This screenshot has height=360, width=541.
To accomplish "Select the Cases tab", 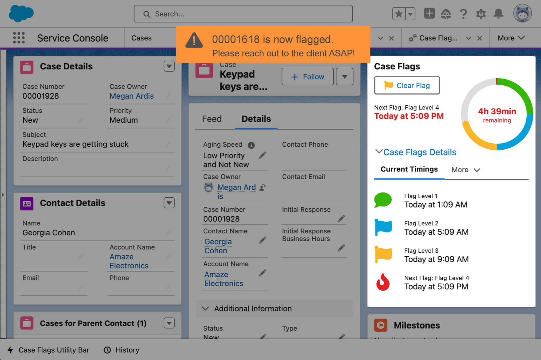I will (141, 38).
